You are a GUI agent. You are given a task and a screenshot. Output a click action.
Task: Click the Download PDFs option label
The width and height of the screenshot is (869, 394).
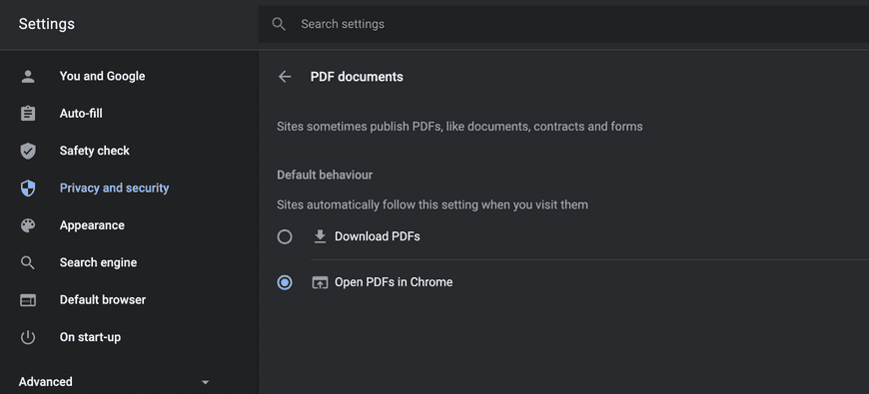click(377, 236)
